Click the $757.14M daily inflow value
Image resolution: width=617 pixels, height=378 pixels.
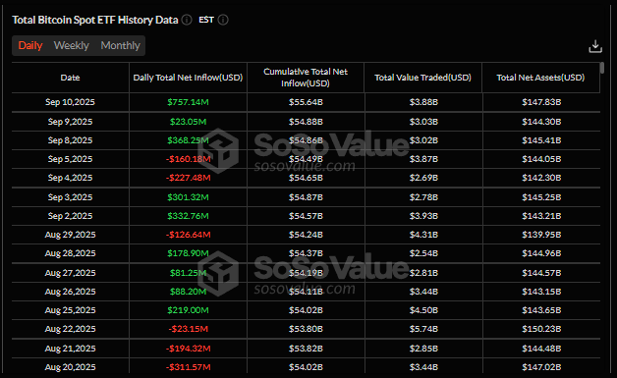(x=188, y=102)
